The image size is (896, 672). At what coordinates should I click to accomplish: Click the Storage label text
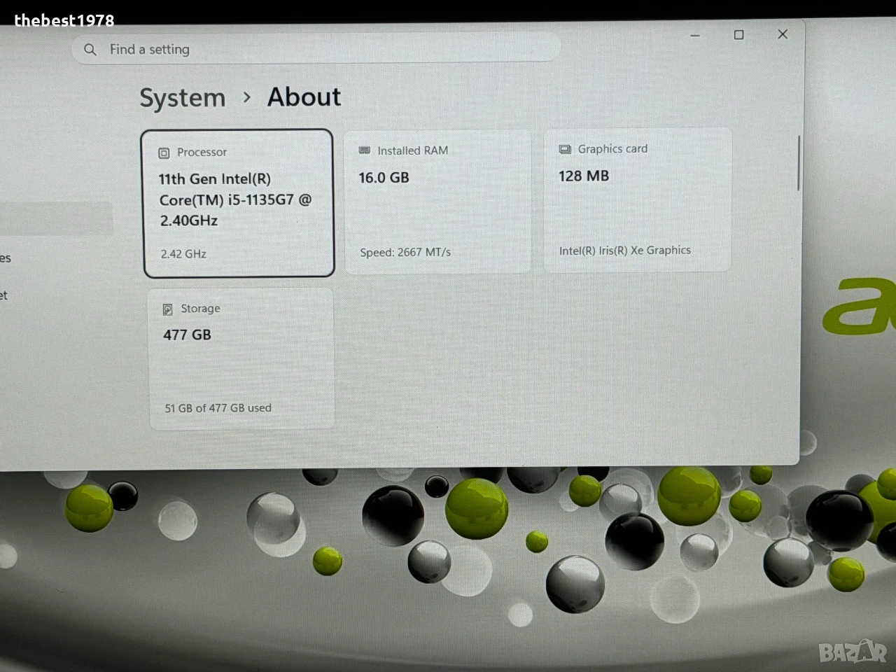coord(200,309)
